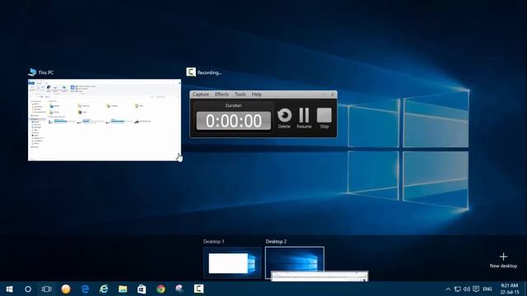Screen dimensions: 527x296
Task: Click the Resume recording button
Action: (x=304, y=118)
